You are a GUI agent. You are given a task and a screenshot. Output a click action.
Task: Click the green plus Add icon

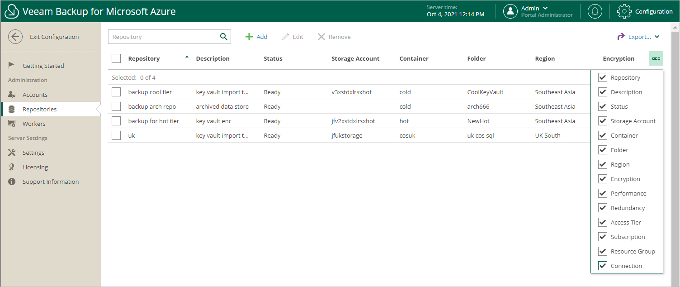(x=249, y=37)
